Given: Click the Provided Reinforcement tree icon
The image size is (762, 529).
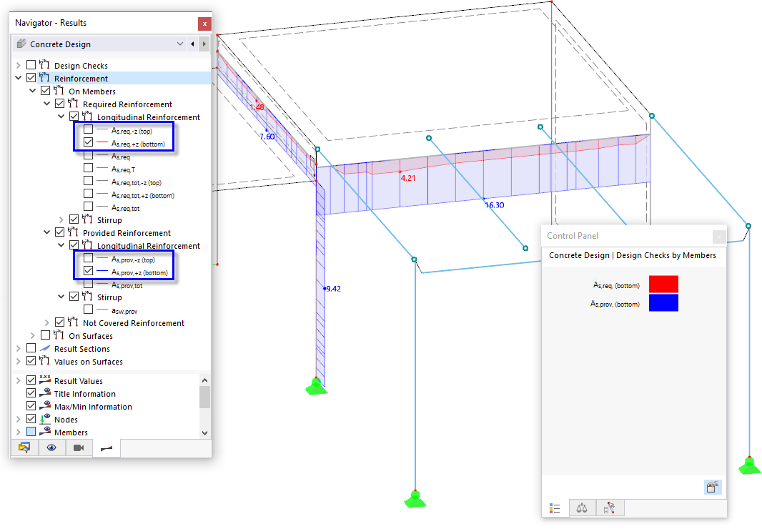Looking at the screenshot, I should [74, 232].
